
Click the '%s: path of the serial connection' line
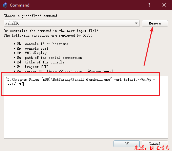pos(49,58)
